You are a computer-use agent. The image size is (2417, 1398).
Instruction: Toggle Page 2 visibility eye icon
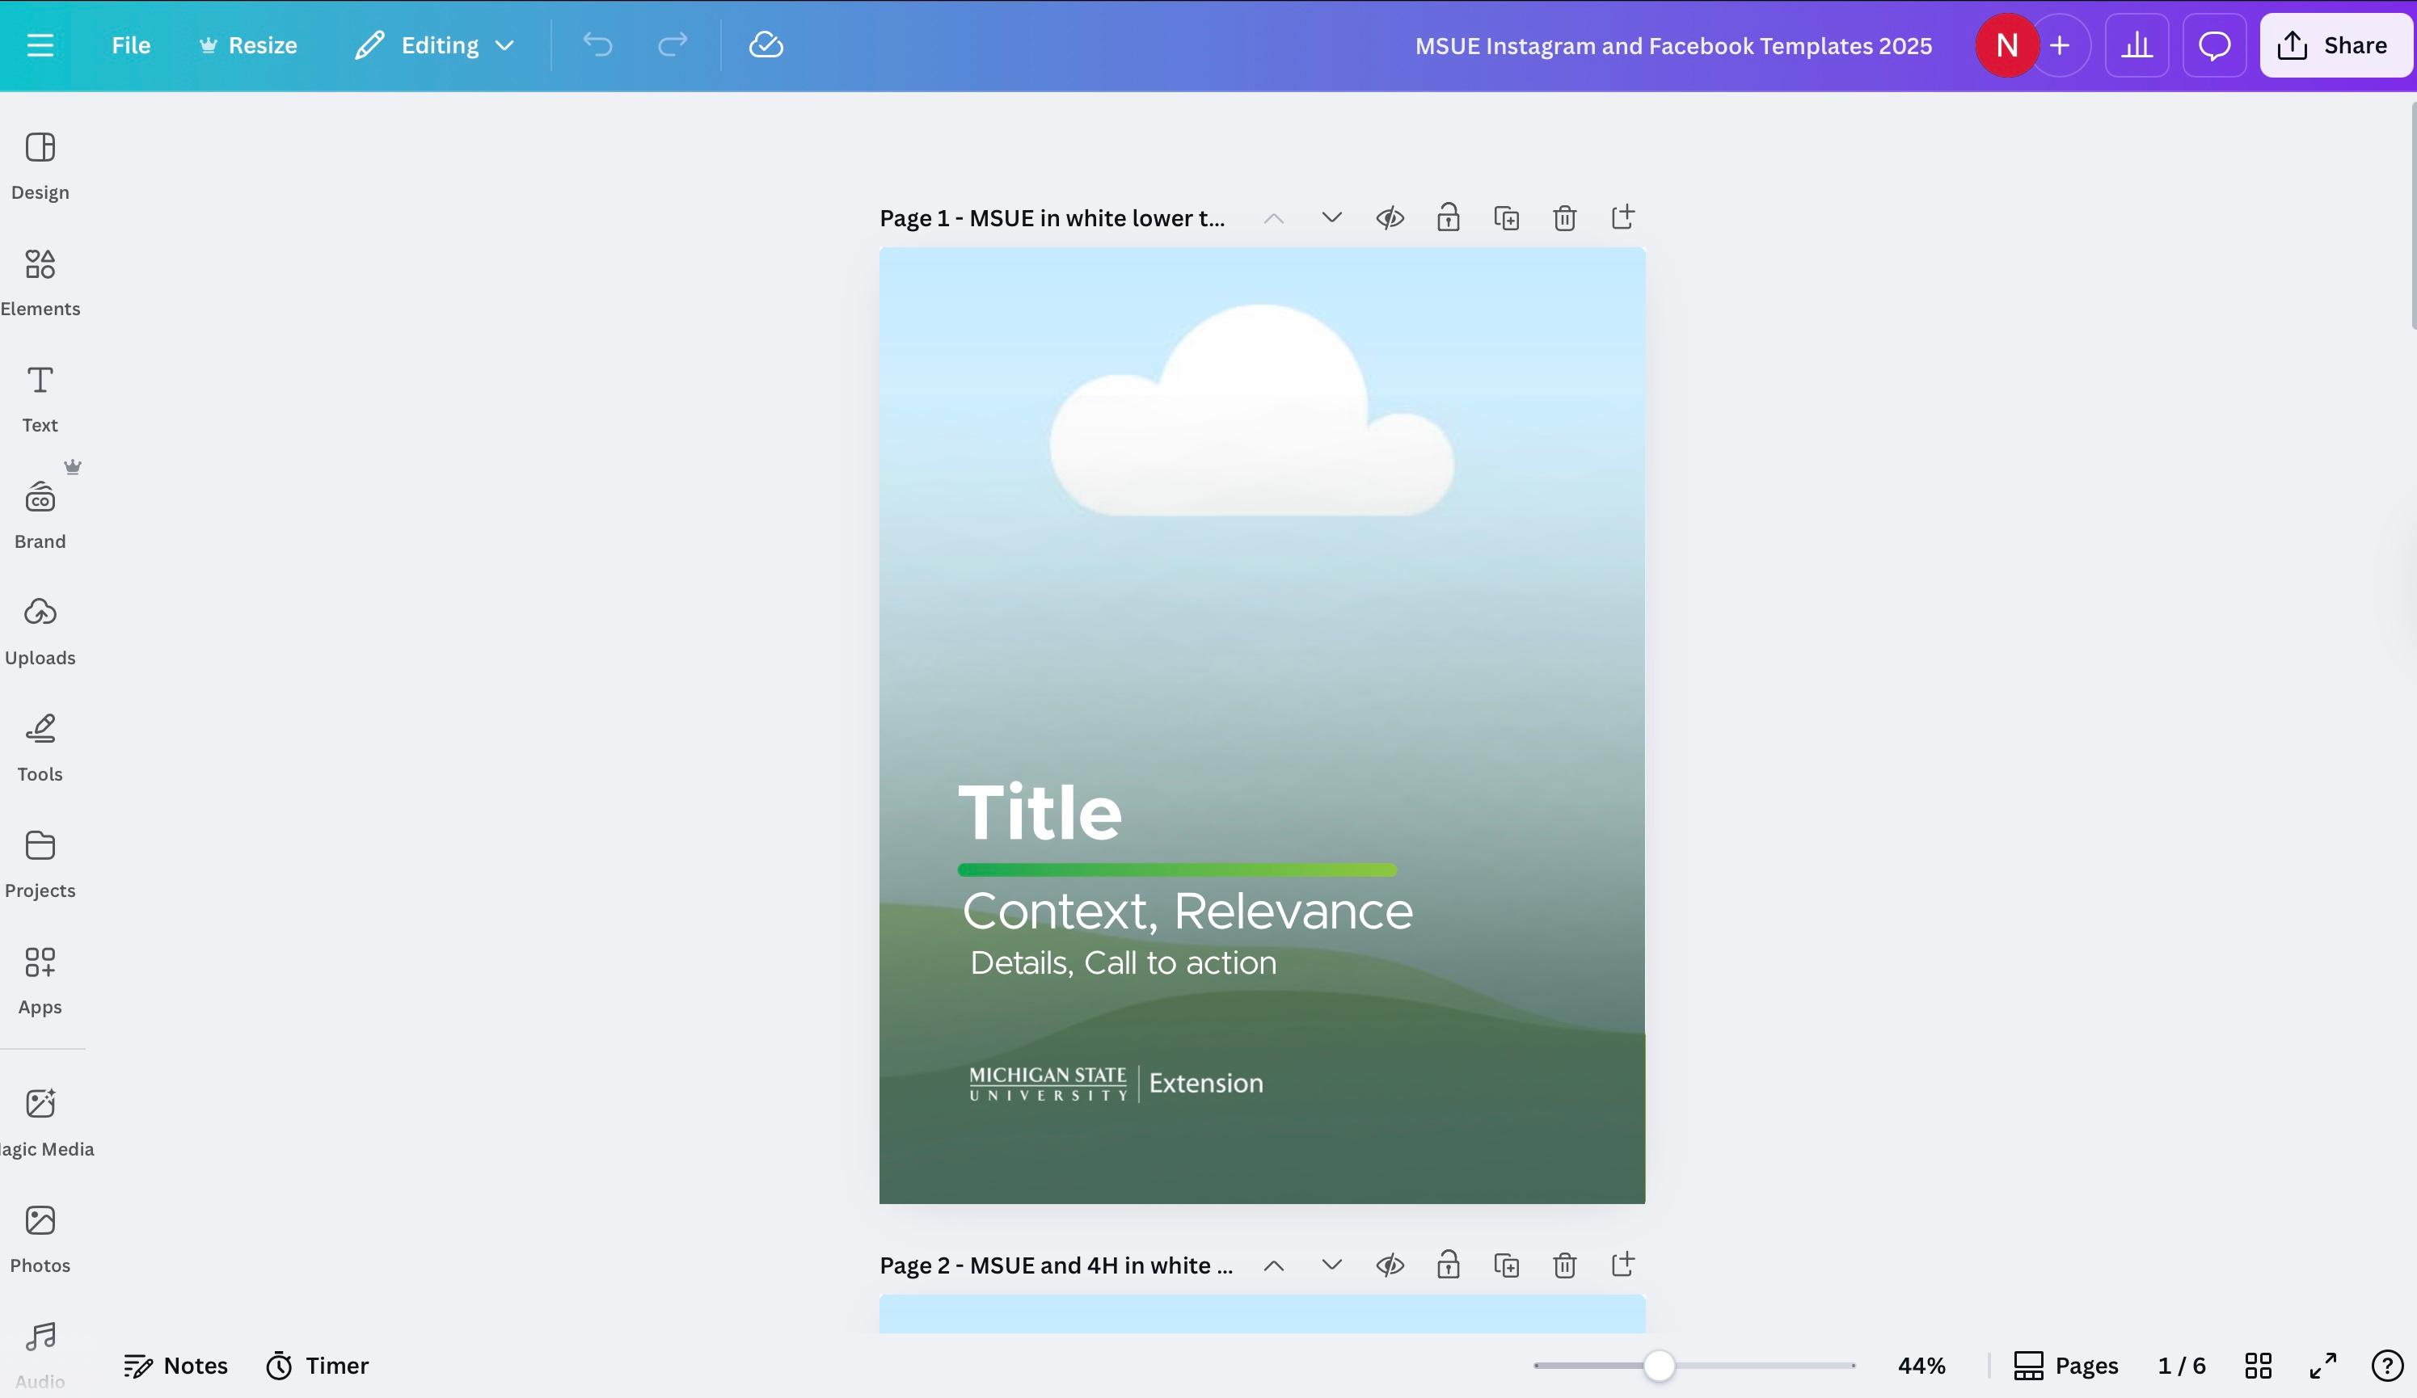click(x=1390, y=1265)
